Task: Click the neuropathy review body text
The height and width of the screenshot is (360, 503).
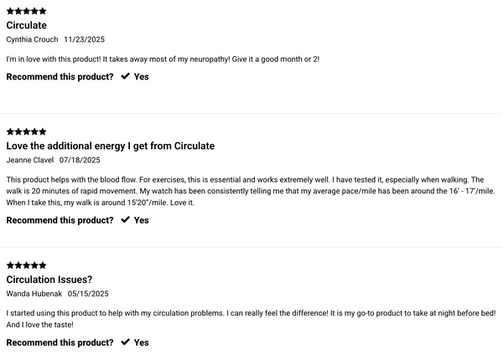Action: point(163,59)
